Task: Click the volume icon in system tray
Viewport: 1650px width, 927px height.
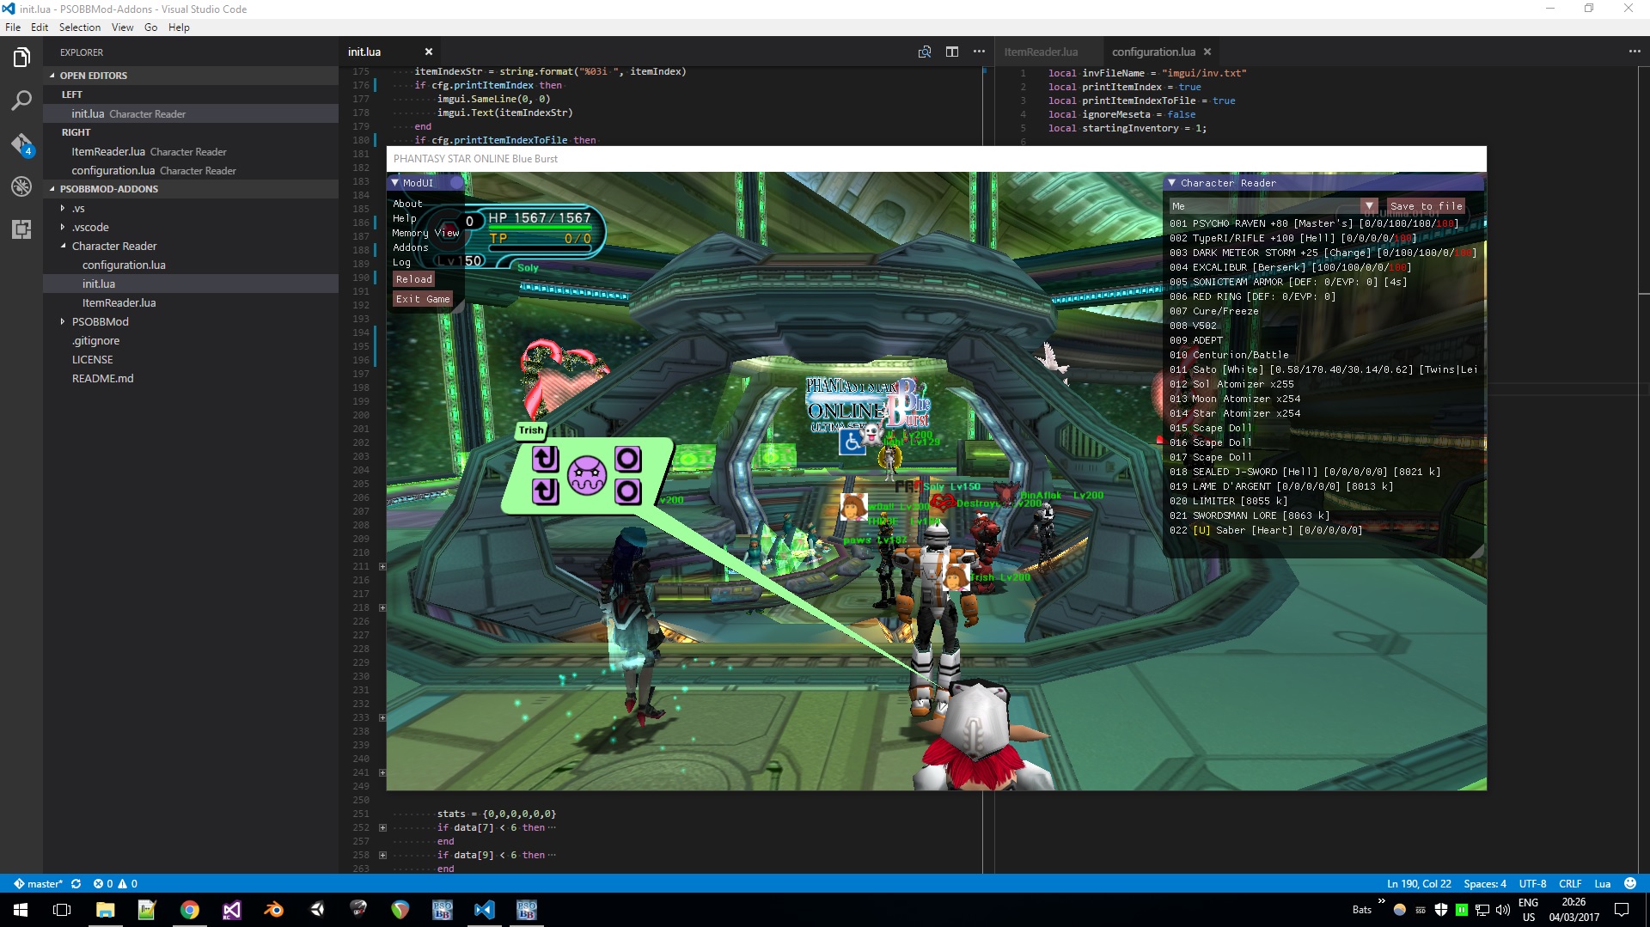Action: (1502, 910)
